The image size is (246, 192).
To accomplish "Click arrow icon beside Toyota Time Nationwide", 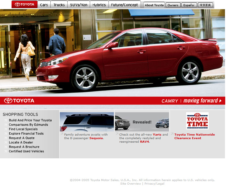I will click(x=172, y=134).
